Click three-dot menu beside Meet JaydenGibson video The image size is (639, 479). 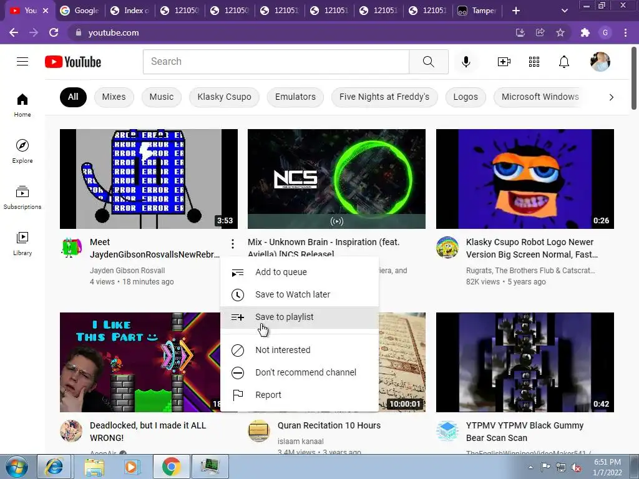coord(233,244)
